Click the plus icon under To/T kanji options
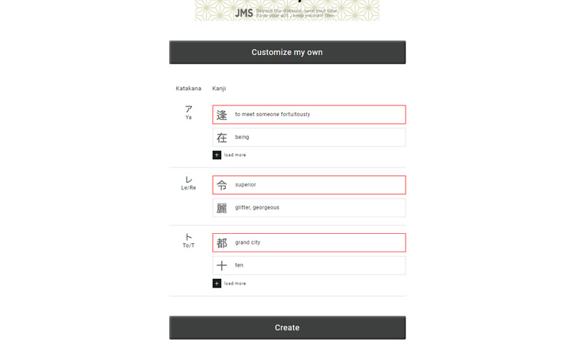 pyautogui.click(x=217, y=284)
